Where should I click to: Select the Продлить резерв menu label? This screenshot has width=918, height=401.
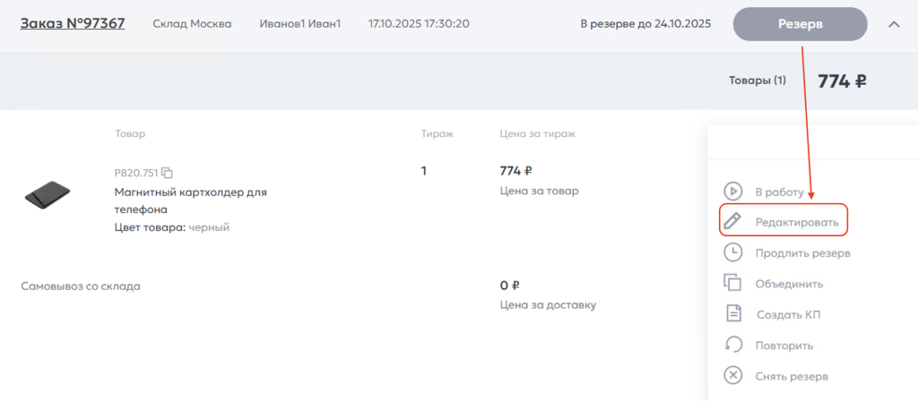[x=802, y=252]
